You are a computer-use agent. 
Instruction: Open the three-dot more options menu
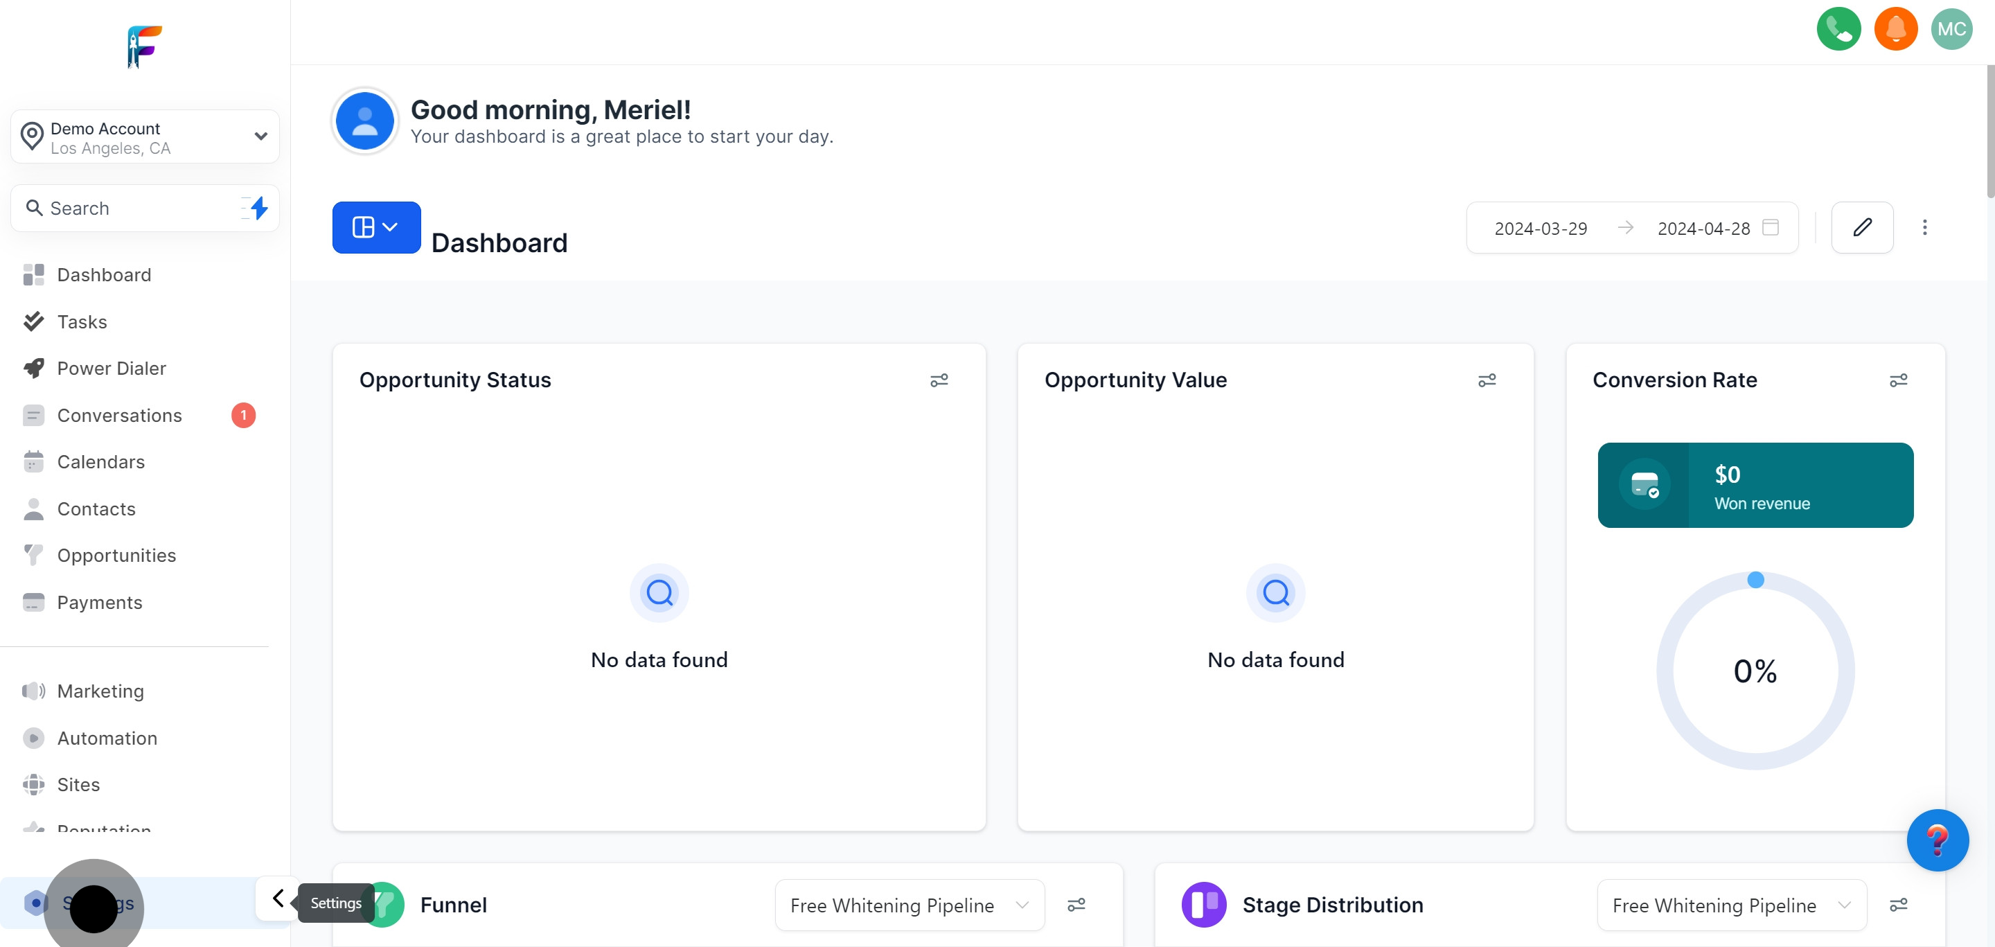coord(1924,227)
